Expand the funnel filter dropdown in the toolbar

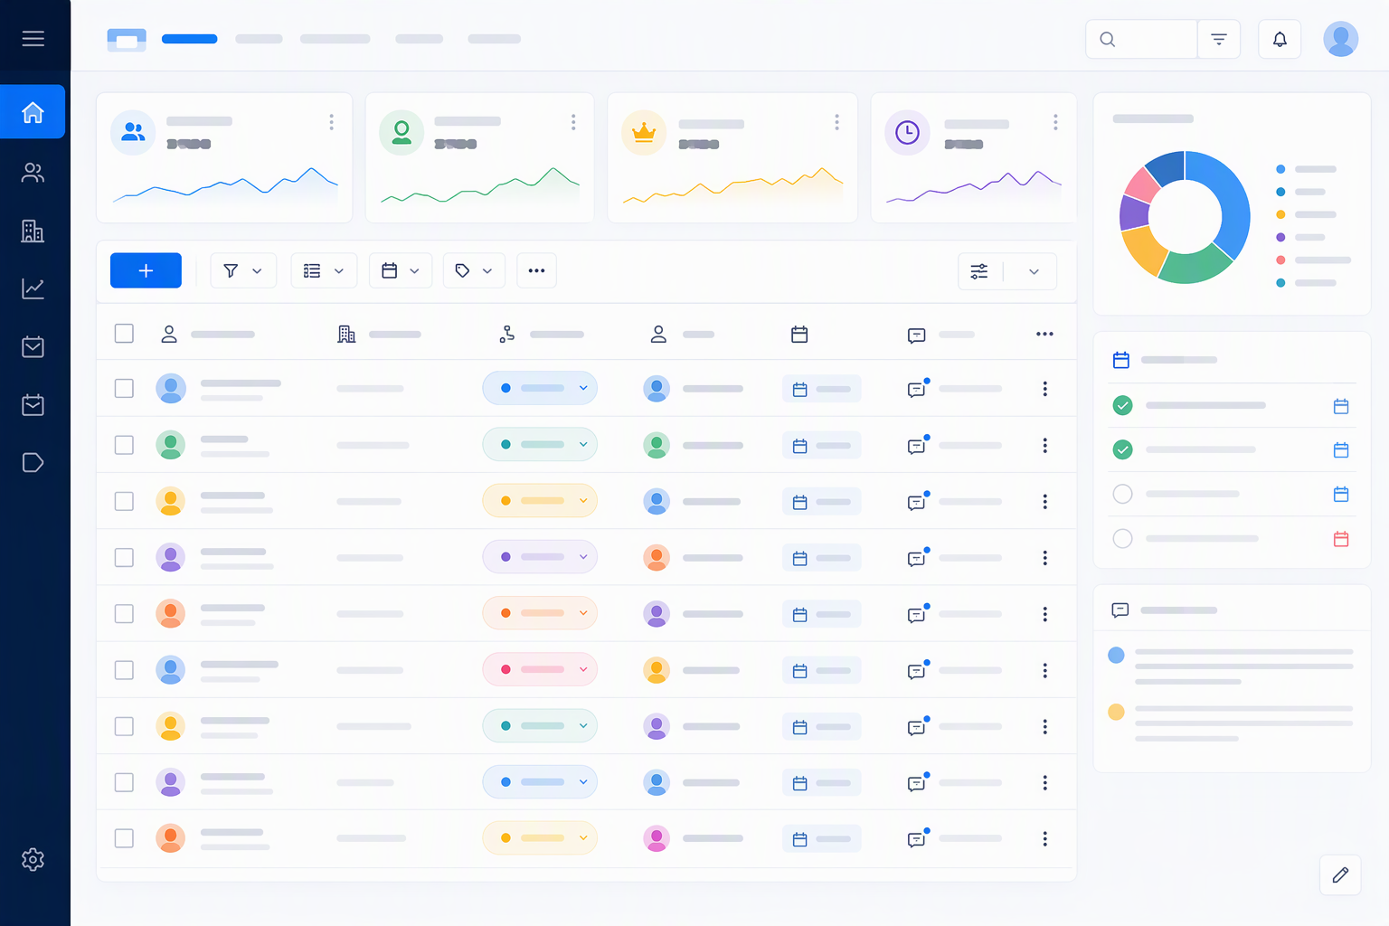[x=243, y=270]
